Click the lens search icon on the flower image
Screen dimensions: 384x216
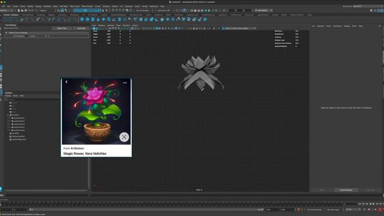[124, 137]
